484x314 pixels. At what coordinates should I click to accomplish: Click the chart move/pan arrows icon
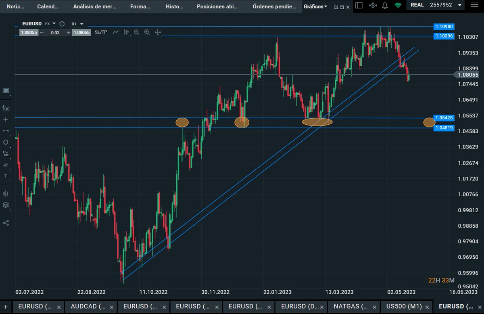pos(158,32)
